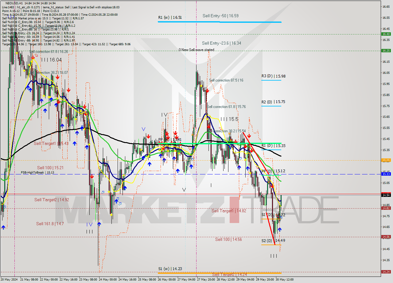Click 'Sell correction 38.2 | 16.07' label
The image size is (393, 283).
49,73
